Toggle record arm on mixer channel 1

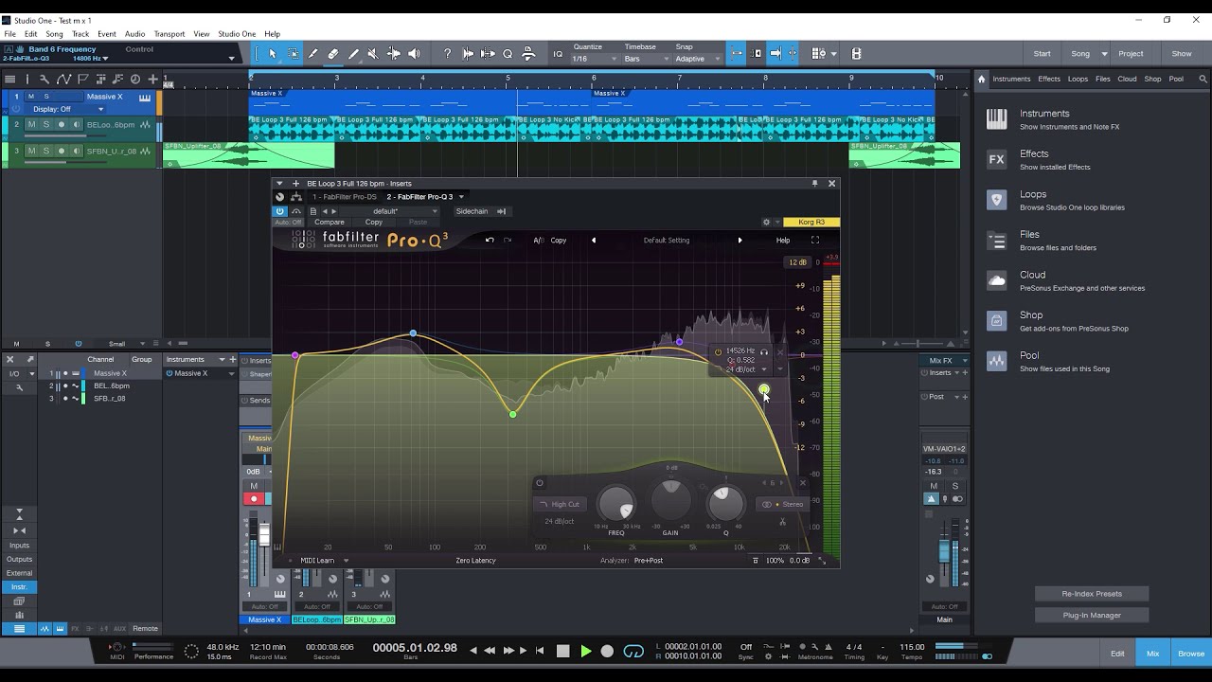(254, 498)
